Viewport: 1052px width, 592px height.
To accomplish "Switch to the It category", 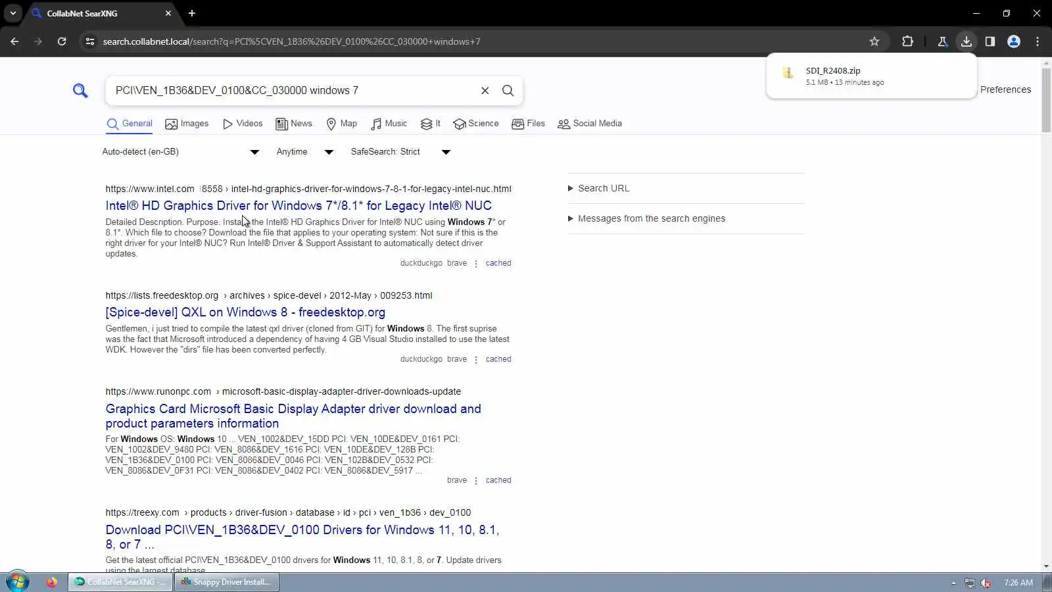I will [431, 124].
